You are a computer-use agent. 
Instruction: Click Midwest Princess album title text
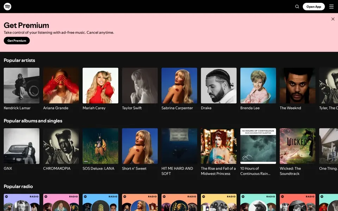point(218,171)
